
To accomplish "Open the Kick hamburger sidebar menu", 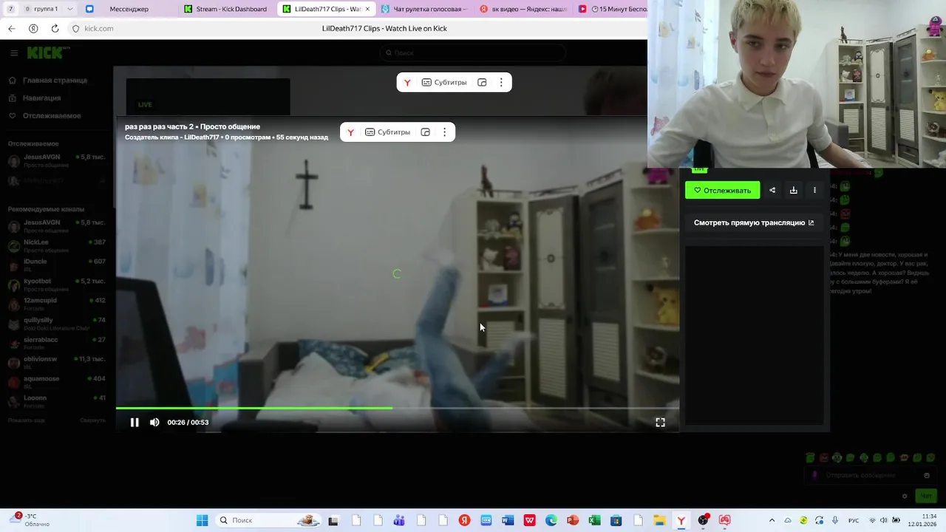I will (x=14, y=53).
